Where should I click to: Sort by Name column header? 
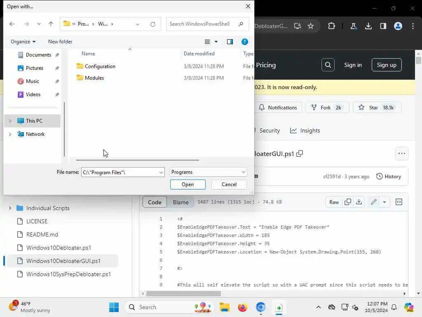88,54
